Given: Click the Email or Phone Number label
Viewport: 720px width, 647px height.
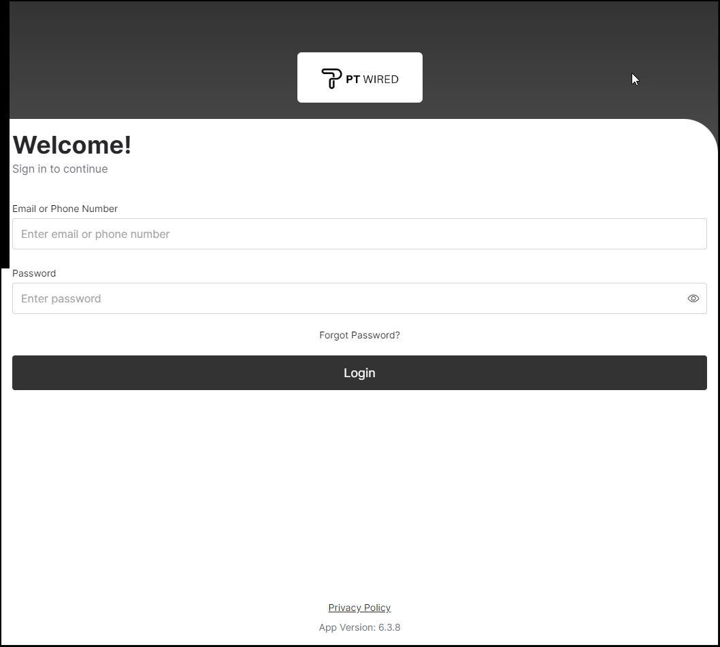Looking at the screenshot, I should [x=65, y=209].
